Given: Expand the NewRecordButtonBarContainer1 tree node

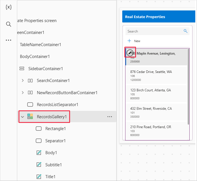Looking at the screenshot, I should pyautogui.click(x=23, y=93).
